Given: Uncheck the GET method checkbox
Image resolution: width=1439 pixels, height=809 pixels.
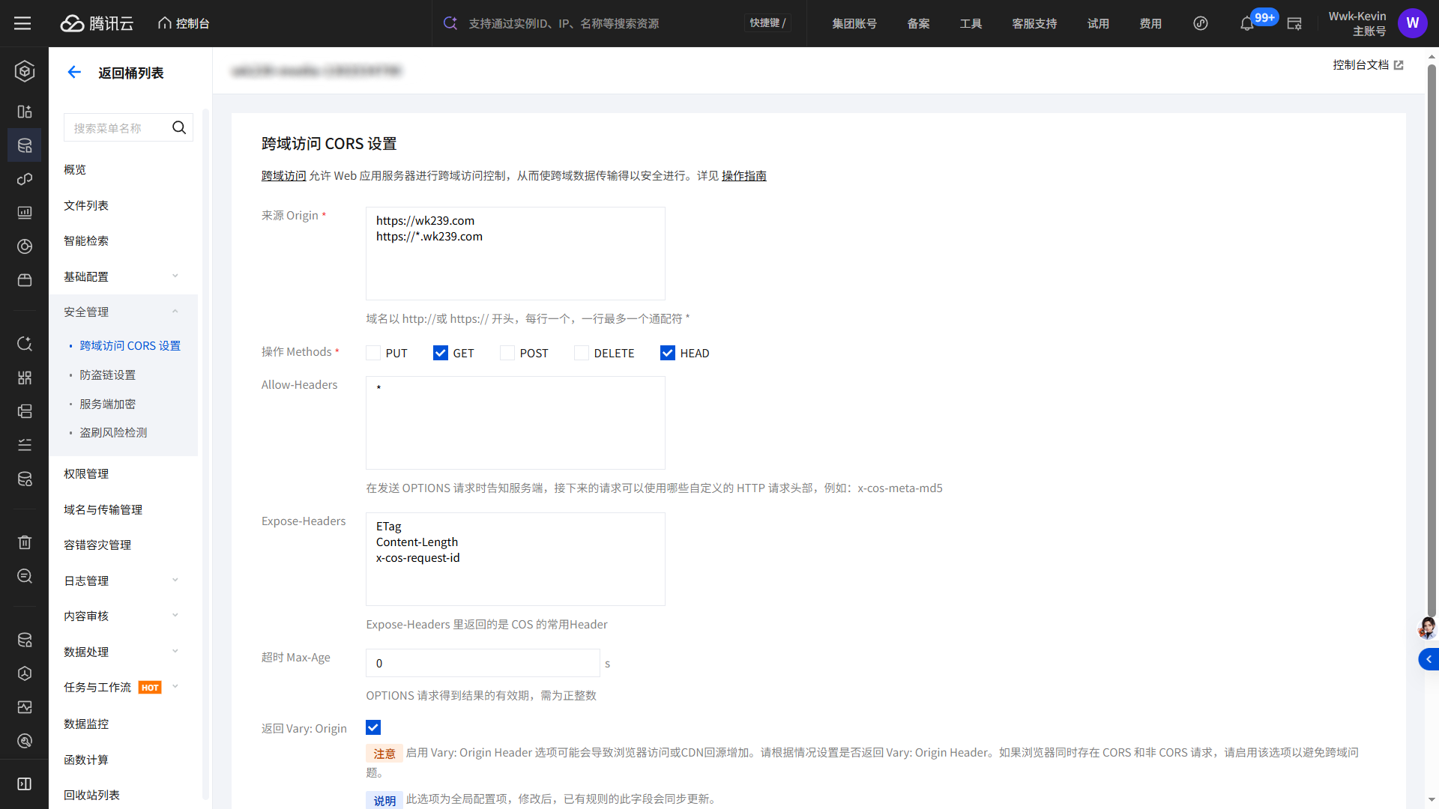Looking at the screenshot, I should pyautogui.click(x=441, y=353).
